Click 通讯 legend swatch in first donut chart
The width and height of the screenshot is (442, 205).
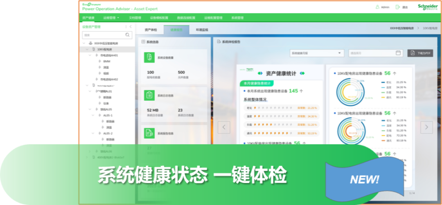click(383, 97)
